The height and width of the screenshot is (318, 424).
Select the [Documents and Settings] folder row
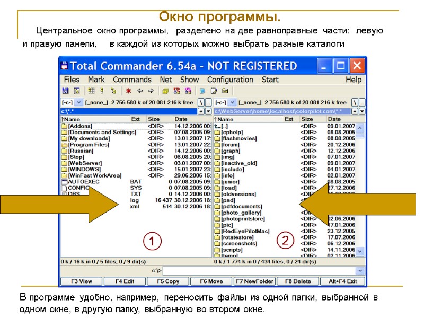[136, 132]
